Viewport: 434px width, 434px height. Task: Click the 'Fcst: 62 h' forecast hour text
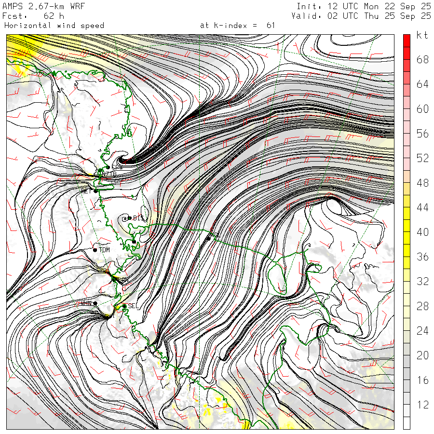[33, 16]
